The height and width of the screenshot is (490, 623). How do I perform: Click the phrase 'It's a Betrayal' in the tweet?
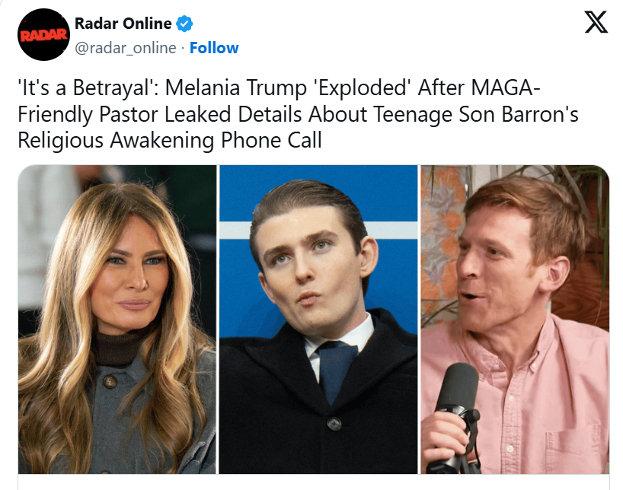[x=86, y=87]
